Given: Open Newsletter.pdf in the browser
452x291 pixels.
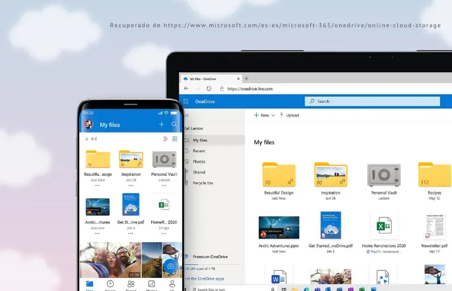Looking at the screenshot, I should click(435, 227).
